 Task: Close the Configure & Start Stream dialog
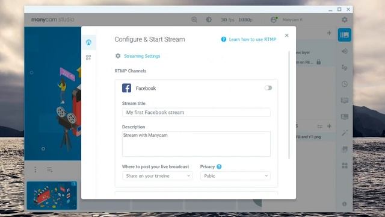(x=287, y=36)
